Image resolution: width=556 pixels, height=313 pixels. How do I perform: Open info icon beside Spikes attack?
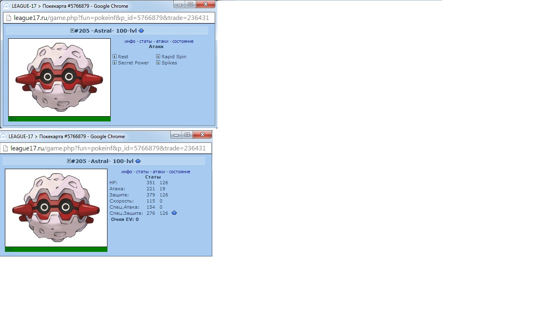click(x=158, y=63)
